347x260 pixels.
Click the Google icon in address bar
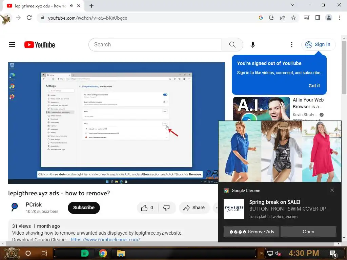[x=261, y=18]
